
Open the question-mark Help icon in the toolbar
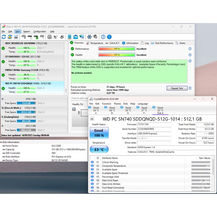tap(103, 37)
